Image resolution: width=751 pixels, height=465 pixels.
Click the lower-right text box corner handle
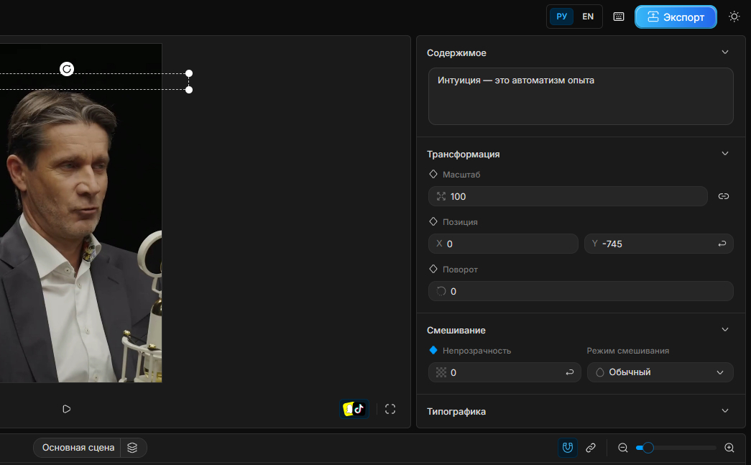(189, 90)
